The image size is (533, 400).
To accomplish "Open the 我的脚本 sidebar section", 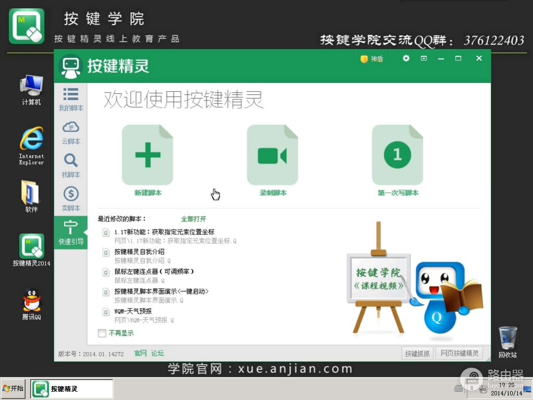I will 71,99.
